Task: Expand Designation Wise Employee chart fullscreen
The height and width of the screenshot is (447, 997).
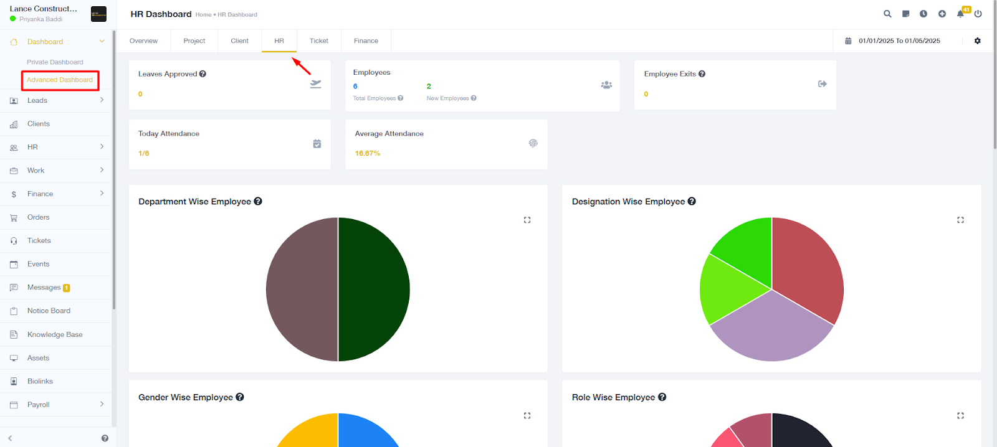Action: [x=960, y=220]
